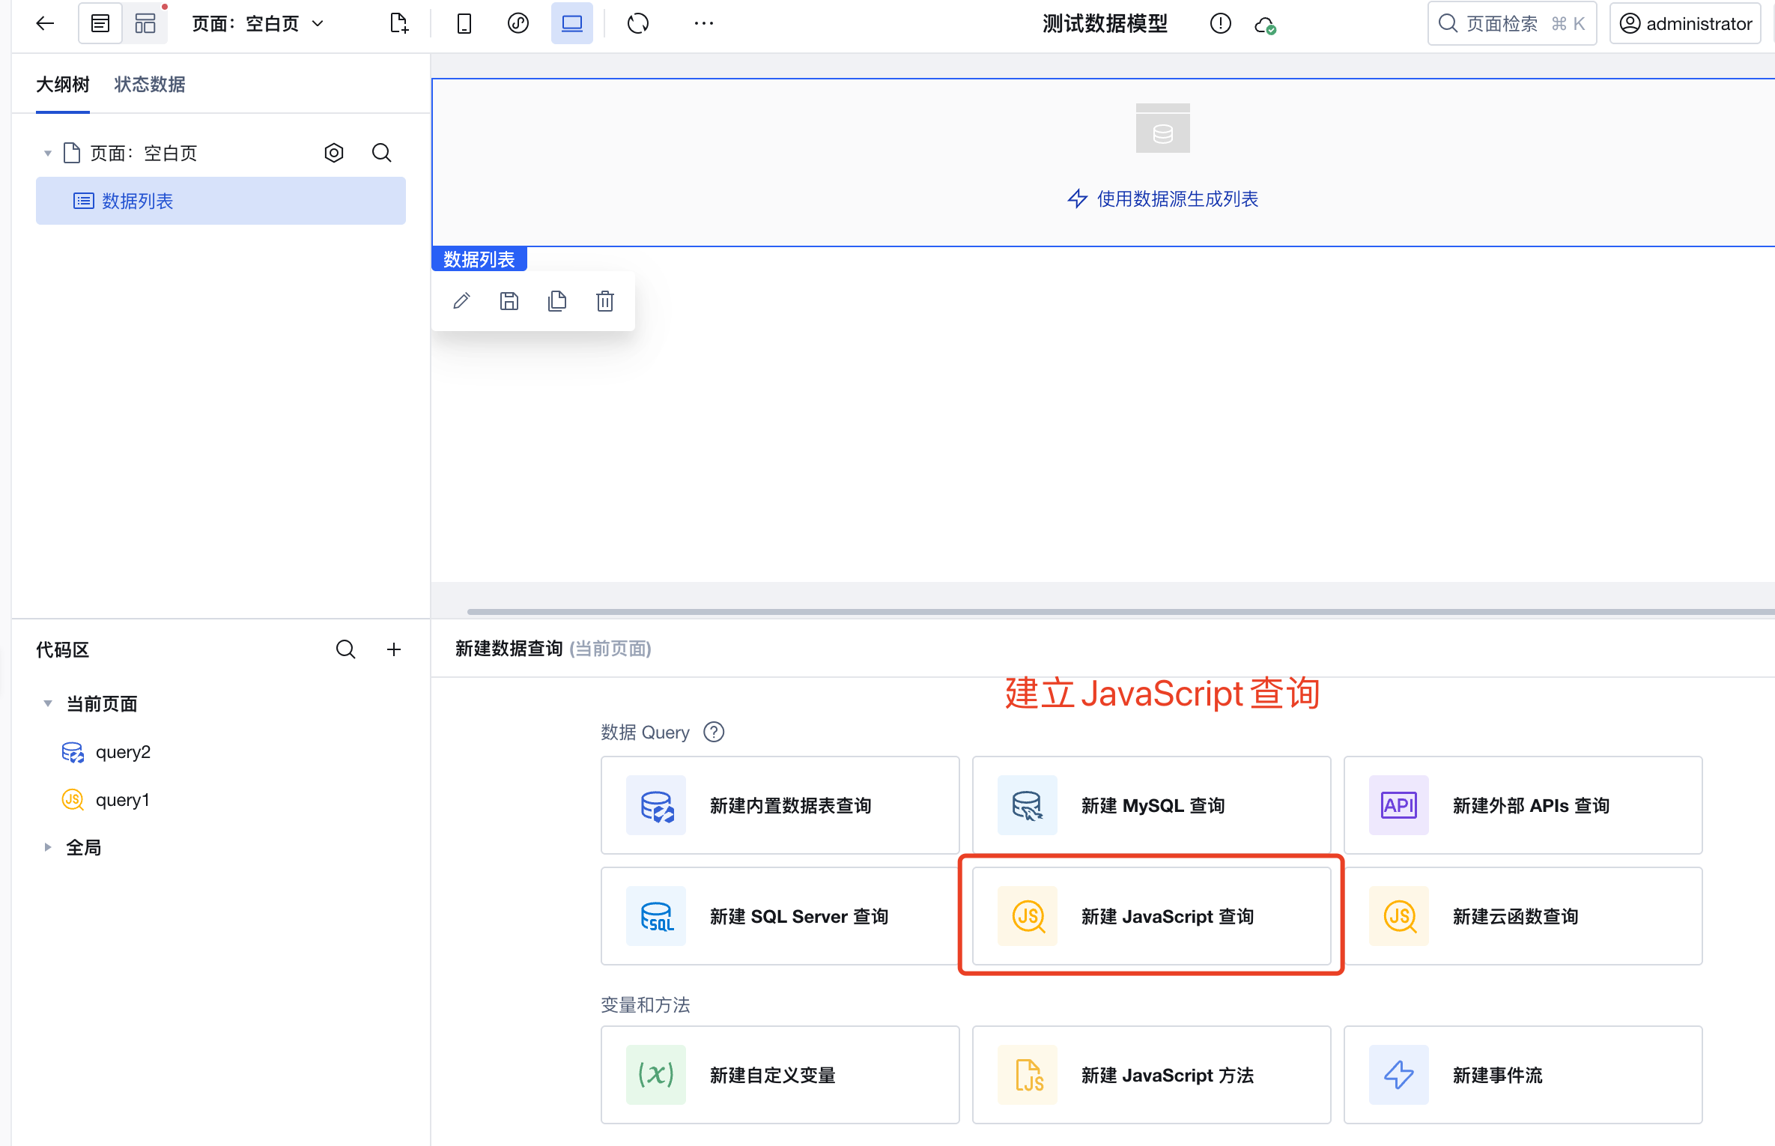The height and width of the screenshot is (1146, 1775).
Task: Click the info warning circle icon
Action: (x=1220, y=24)
